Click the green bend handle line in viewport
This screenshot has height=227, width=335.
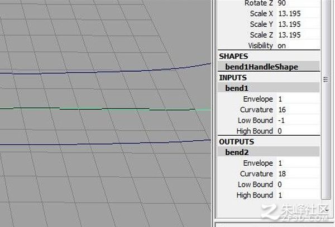coord(105,109)
